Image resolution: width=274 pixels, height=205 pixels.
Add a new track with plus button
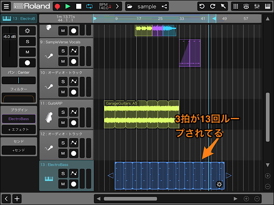[17, 199]
